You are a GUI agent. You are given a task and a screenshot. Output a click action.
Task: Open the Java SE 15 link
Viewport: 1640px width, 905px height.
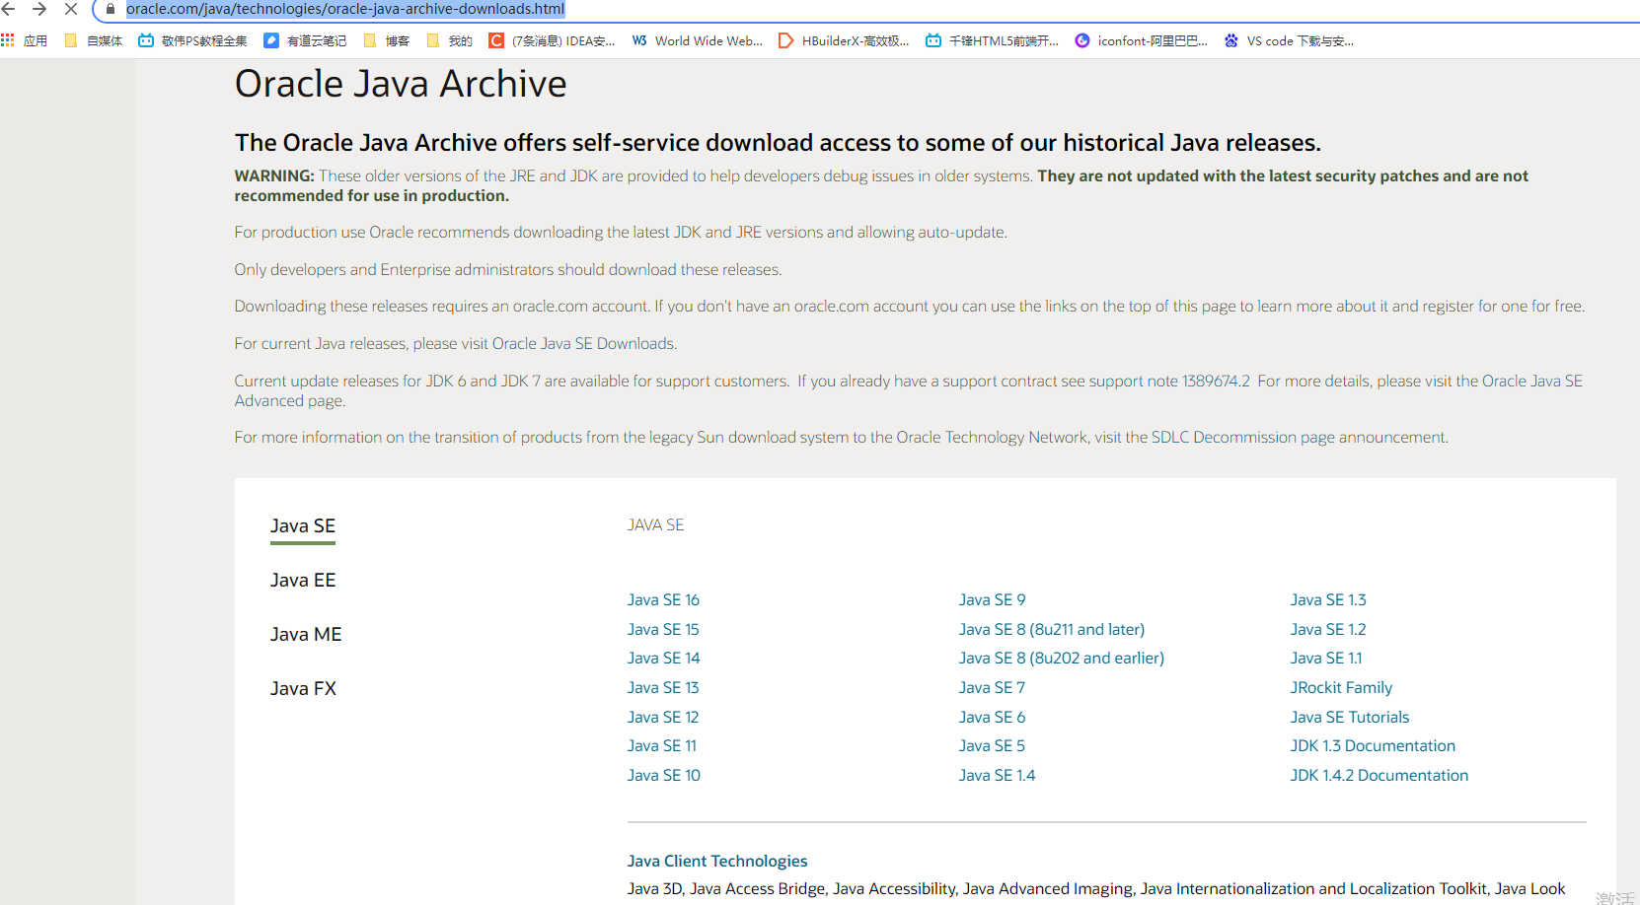tap(663, 630)
